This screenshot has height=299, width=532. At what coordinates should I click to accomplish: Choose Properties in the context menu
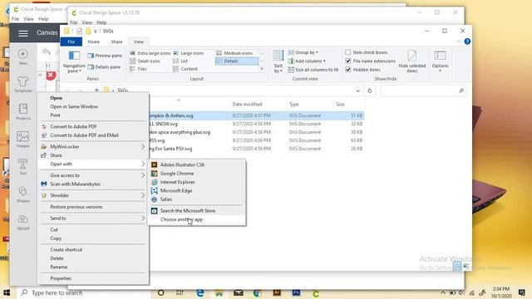(92, 278)
